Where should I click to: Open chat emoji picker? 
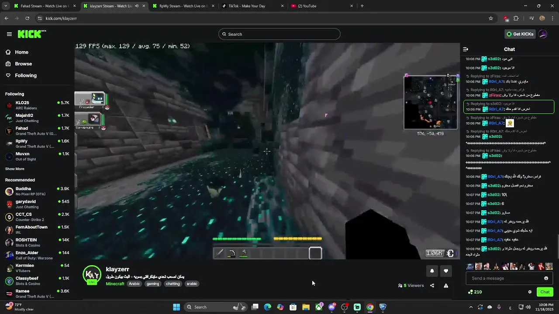[546, 278]
